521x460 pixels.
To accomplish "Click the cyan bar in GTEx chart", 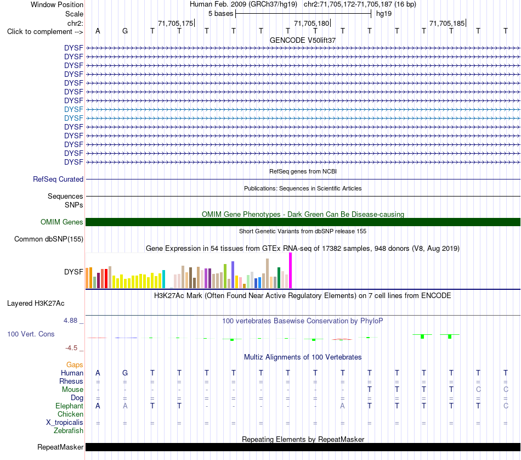I will pos(163,279).
